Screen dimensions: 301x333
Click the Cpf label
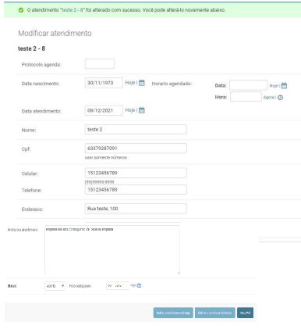tap(26, 149)
